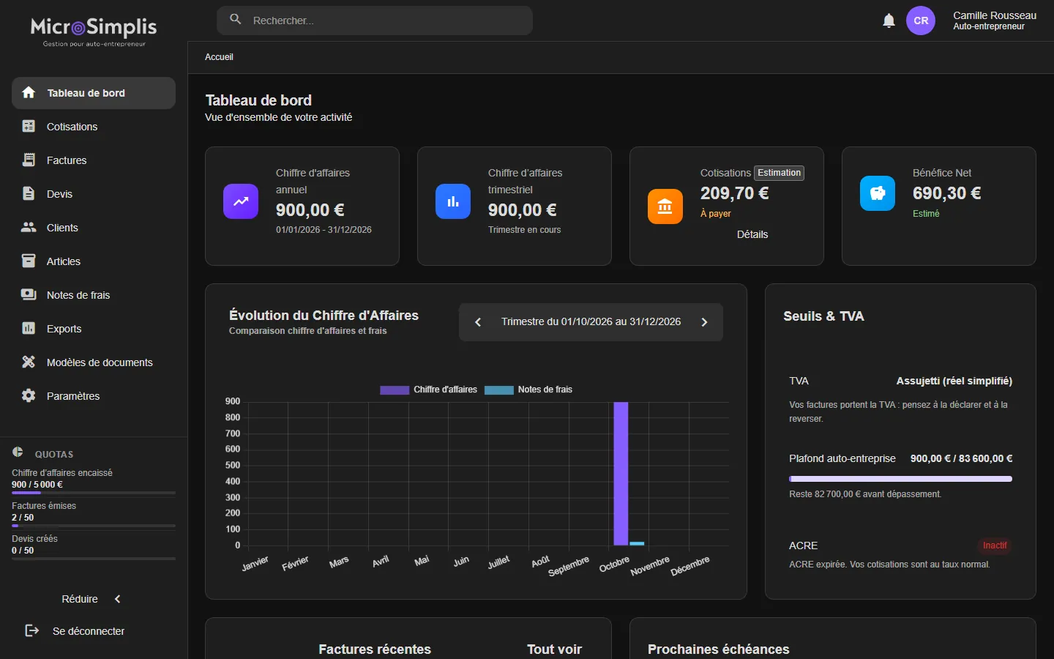
Task: Click the Détails link on Cotisations card
Action: tap(752, 234)
